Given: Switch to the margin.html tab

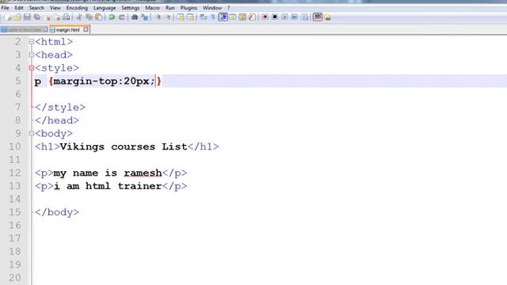Looking at the screenshot, I should (67, 30).
